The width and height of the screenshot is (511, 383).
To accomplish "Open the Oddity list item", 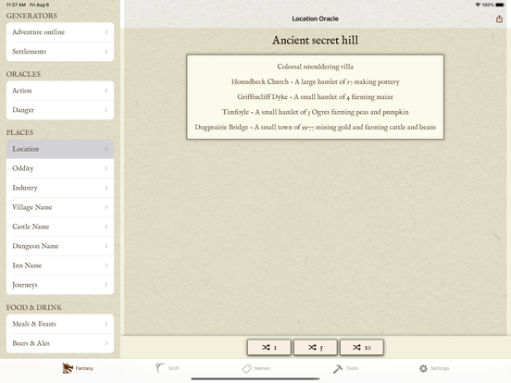I will point(60,168).
